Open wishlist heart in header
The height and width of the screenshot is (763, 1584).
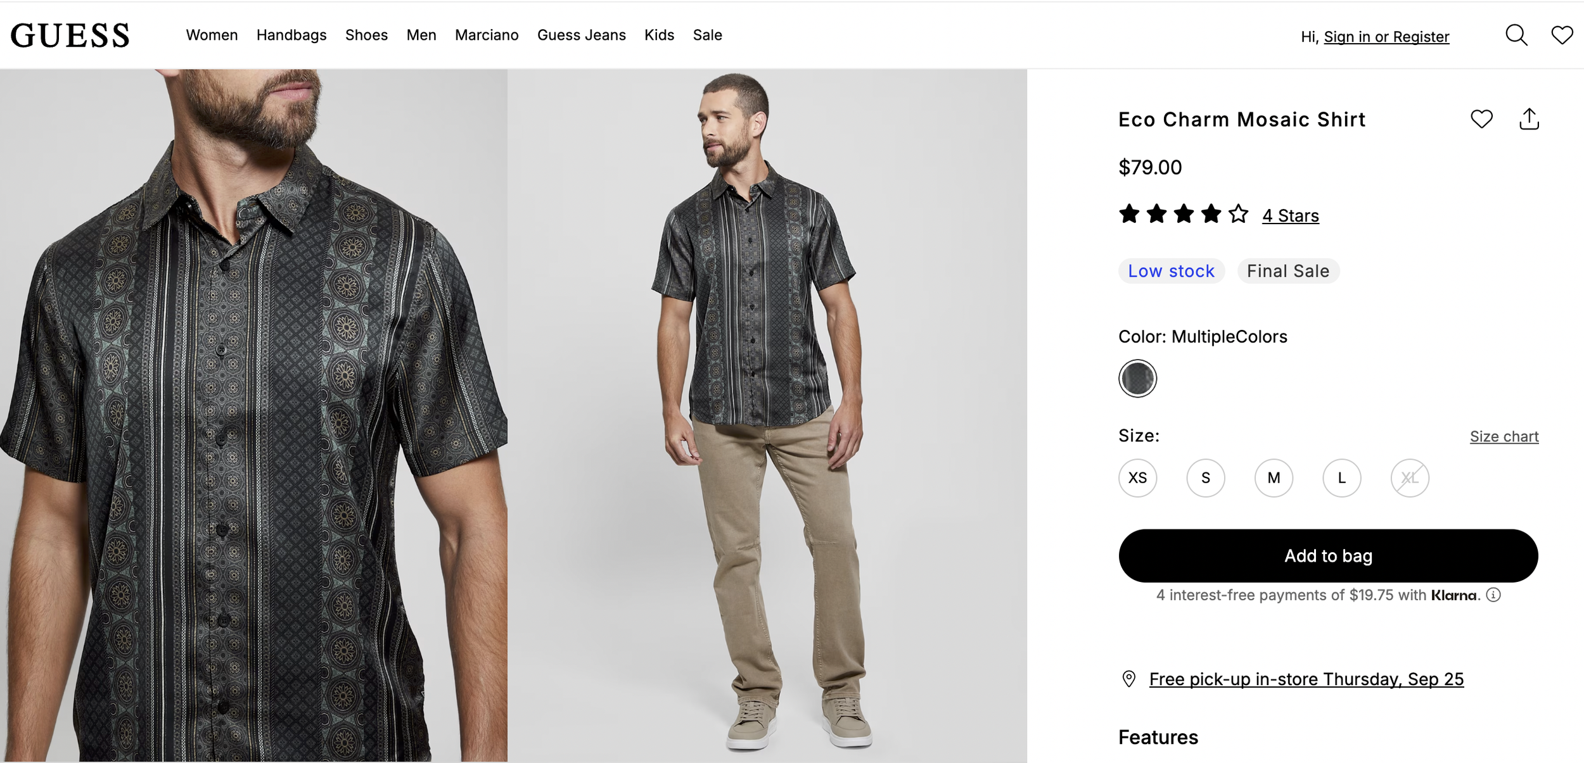pyautogui.click(x=1562, y=35)
